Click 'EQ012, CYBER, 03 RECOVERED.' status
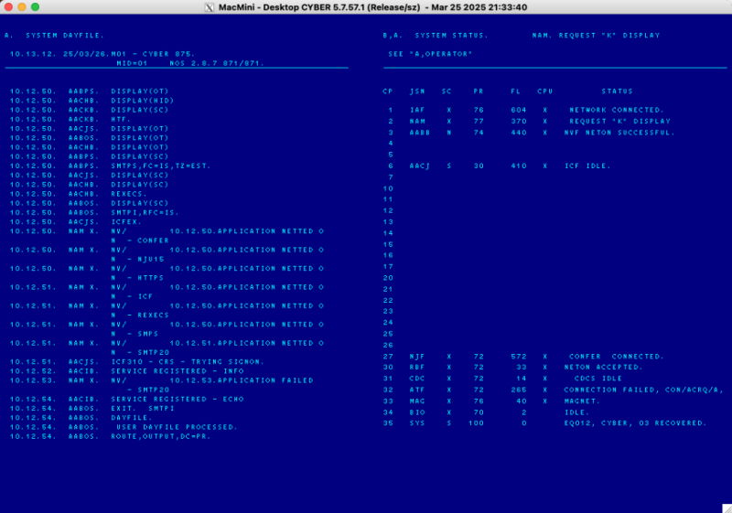 click(x=635, y=423)
